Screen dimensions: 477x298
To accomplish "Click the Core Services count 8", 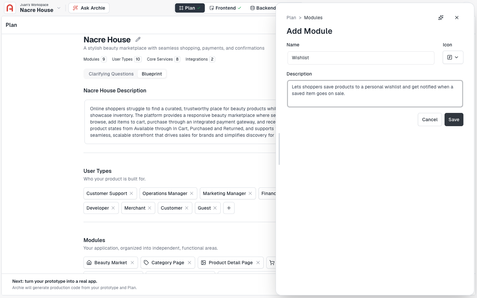I will pyautogui.click(x=177, y=59).
